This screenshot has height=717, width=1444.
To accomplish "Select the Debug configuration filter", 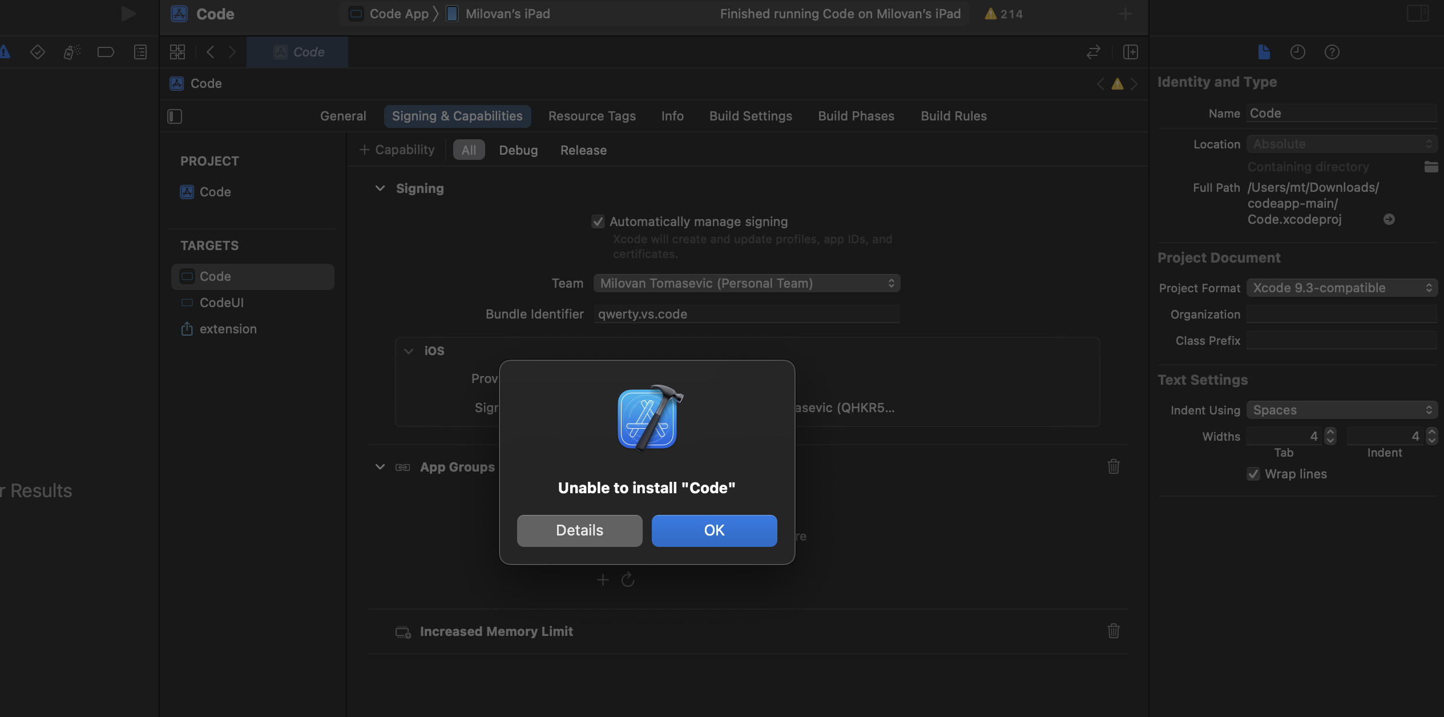I will 518,150.
